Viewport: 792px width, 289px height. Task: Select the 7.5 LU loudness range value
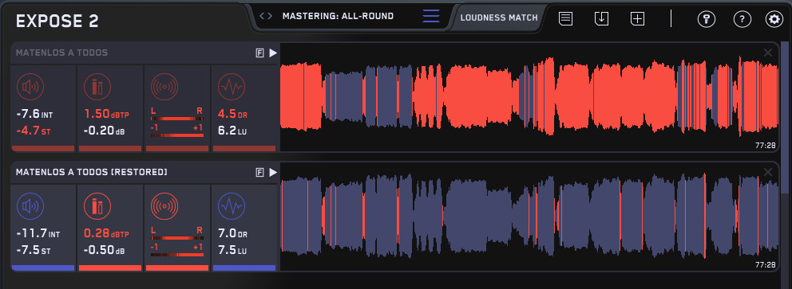pos(232,251)
